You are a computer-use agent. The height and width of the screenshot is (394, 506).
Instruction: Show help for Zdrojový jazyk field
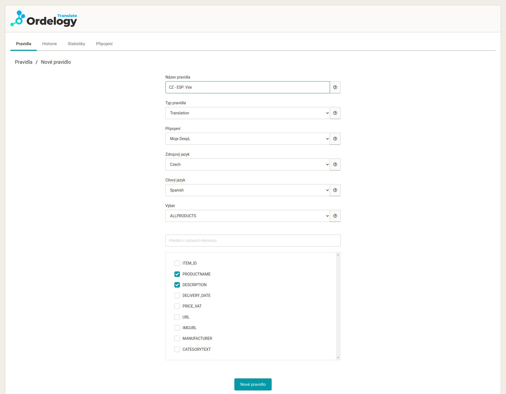pyautogui.click(x=335, y=164)
